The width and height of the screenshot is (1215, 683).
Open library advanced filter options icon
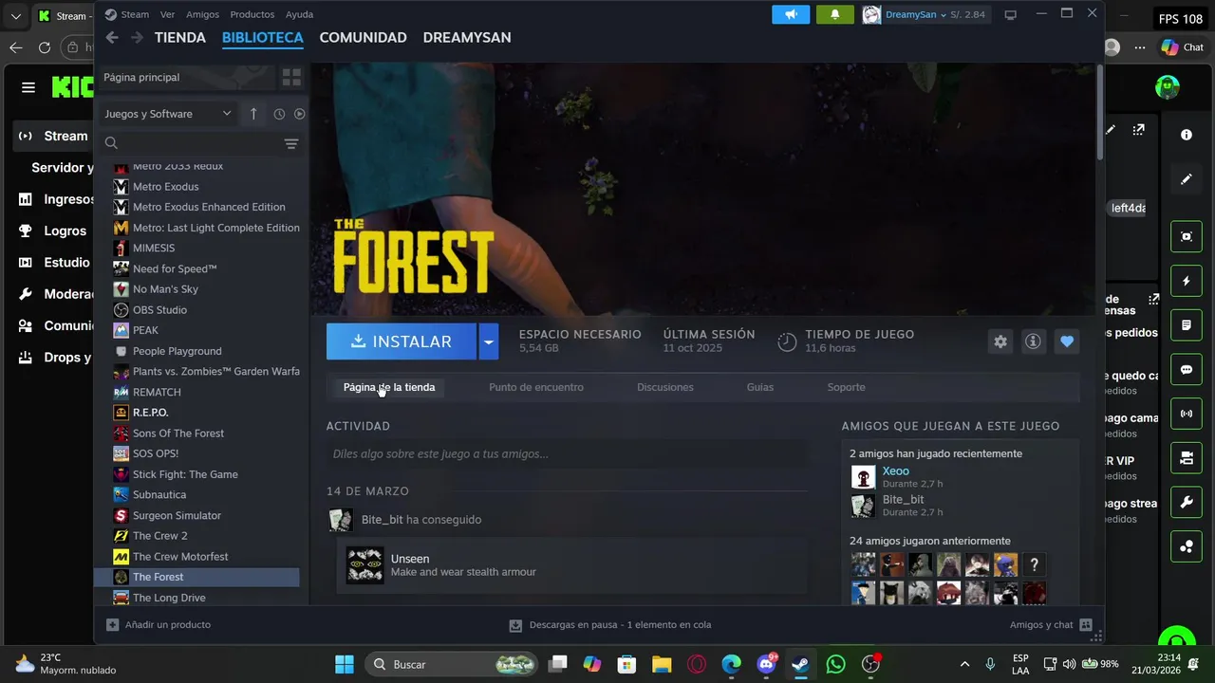point(291,143)
